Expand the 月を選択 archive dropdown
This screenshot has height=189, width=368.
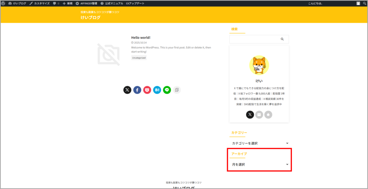click(259, 165)
